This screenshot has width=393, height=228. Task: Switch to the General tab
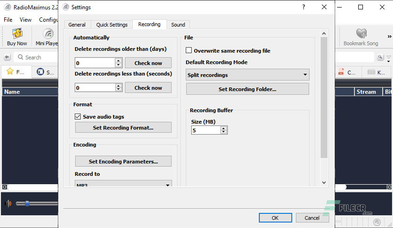[77, 24]
